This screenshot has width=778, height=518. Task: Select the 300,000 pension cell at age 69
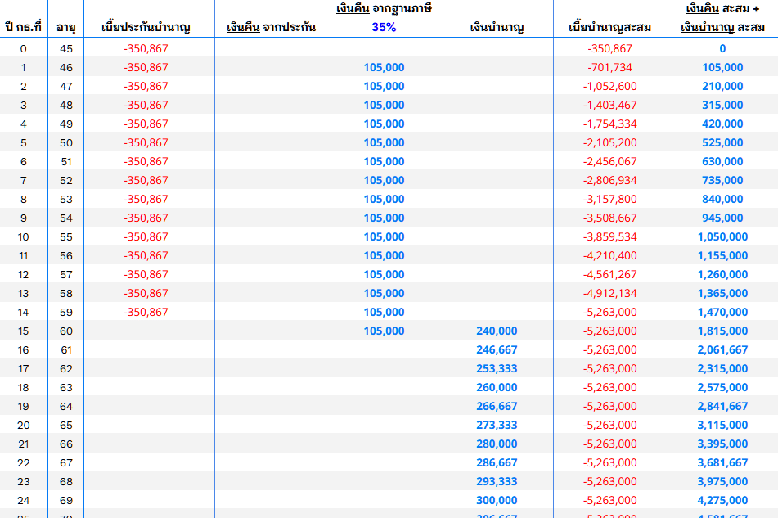(497, 500)
